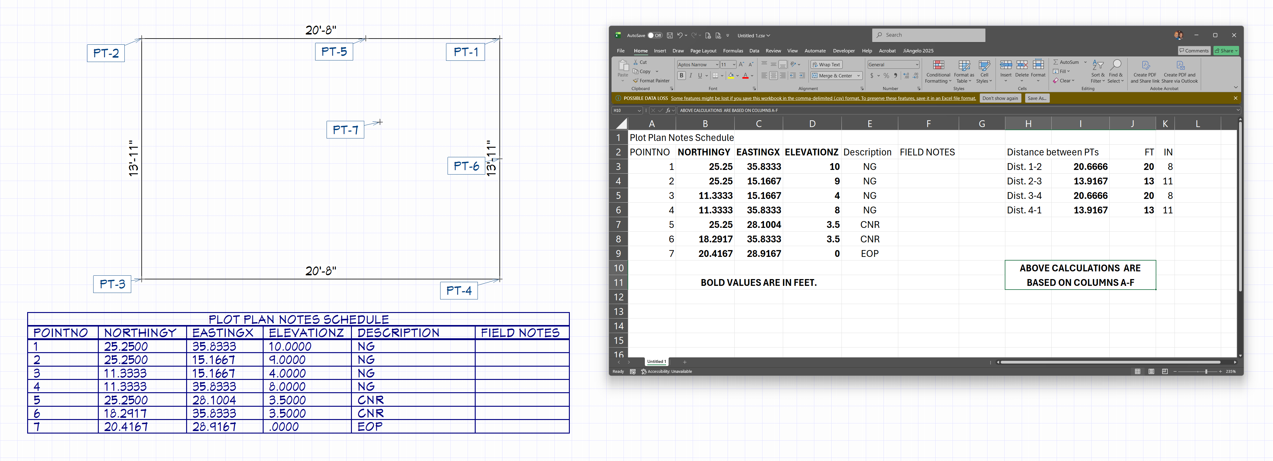Toggle the AutoSave switch
Viewport: 1273px width, 461px height.
[x=655, y=35]
